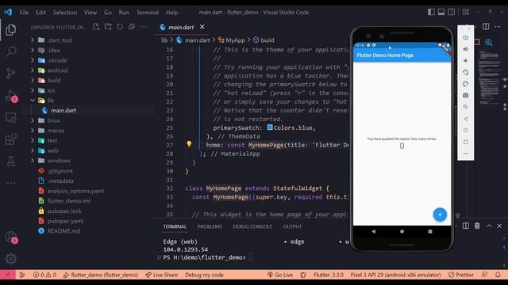Toggle the bottom panel layout

[441, 12]
